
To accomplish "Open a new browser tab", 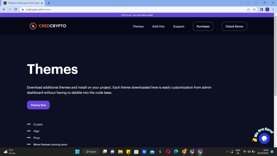I will tap(49, 3).
